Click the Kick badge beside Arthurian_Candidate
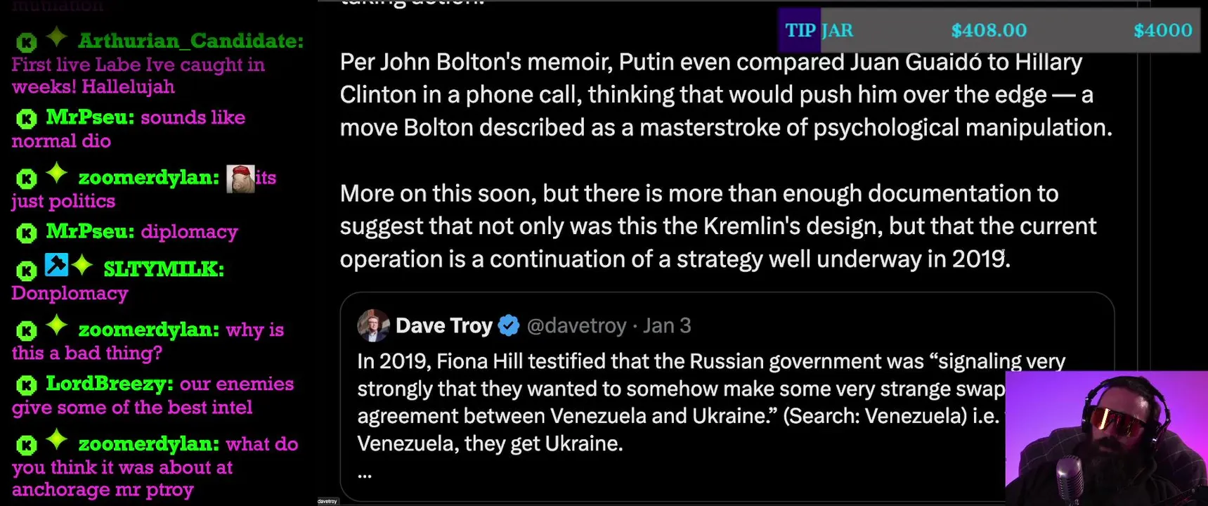 (x=27, y=42)
